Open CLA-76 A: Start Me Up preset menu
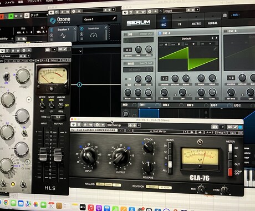Viewport: 255px width, 211px height. tap(160, 132)
